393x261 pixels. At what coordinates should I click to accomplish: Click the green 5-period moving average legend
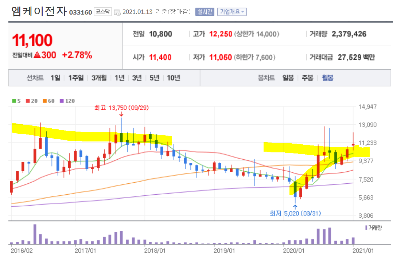pos(16,101)
